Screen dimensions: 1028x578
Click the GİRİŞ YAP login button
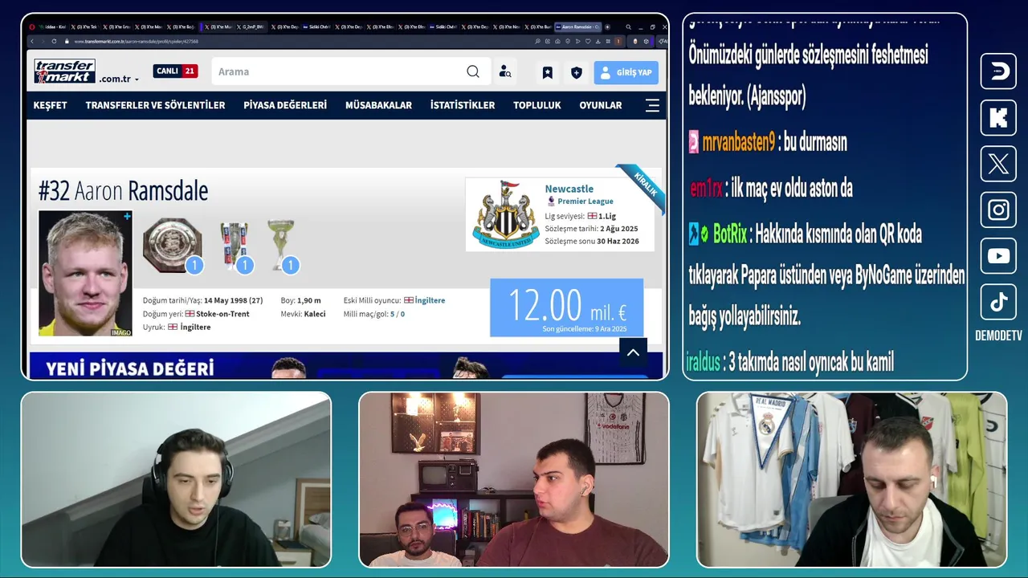626,72
